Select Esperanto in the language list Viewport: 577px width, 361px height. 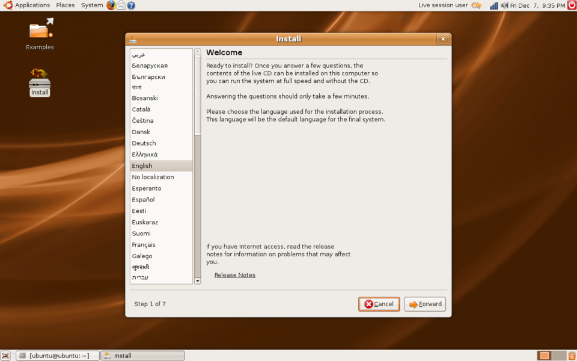[161, 188]
